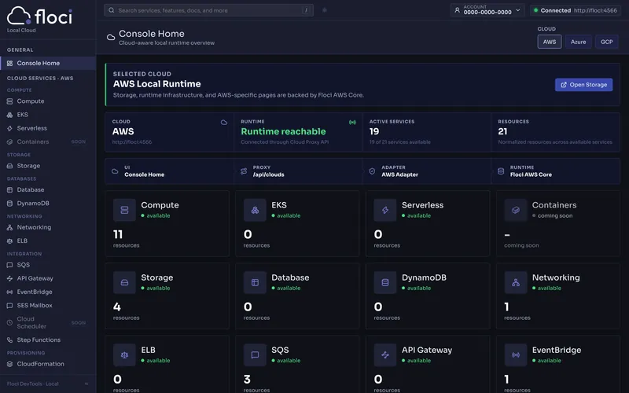Click the AWS Local Runtime heading
The width and height of the screenshot is (629, 393).
(156, 84)
